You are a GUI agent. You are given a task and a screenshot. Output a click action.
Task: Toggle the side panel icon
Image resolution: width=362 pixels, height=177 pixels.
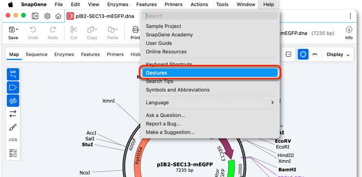point(35,16)
